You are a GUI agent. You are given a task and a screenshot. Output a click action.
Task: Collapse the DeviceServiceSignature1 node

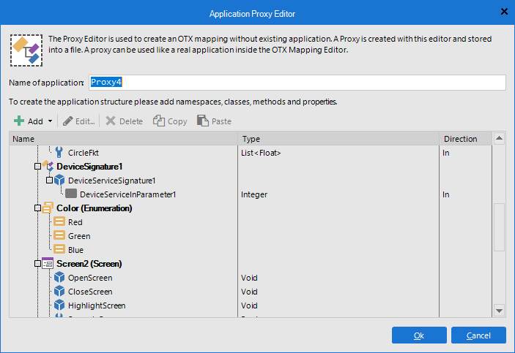point(49,180)
